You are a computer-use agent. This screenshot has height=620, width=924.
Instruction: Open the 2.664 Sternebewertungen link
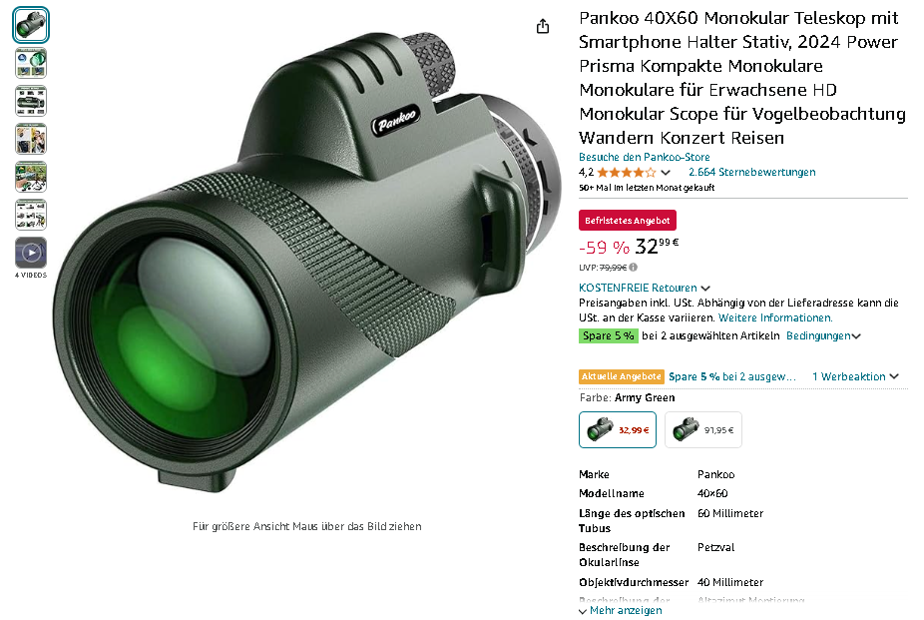(752, 172)
